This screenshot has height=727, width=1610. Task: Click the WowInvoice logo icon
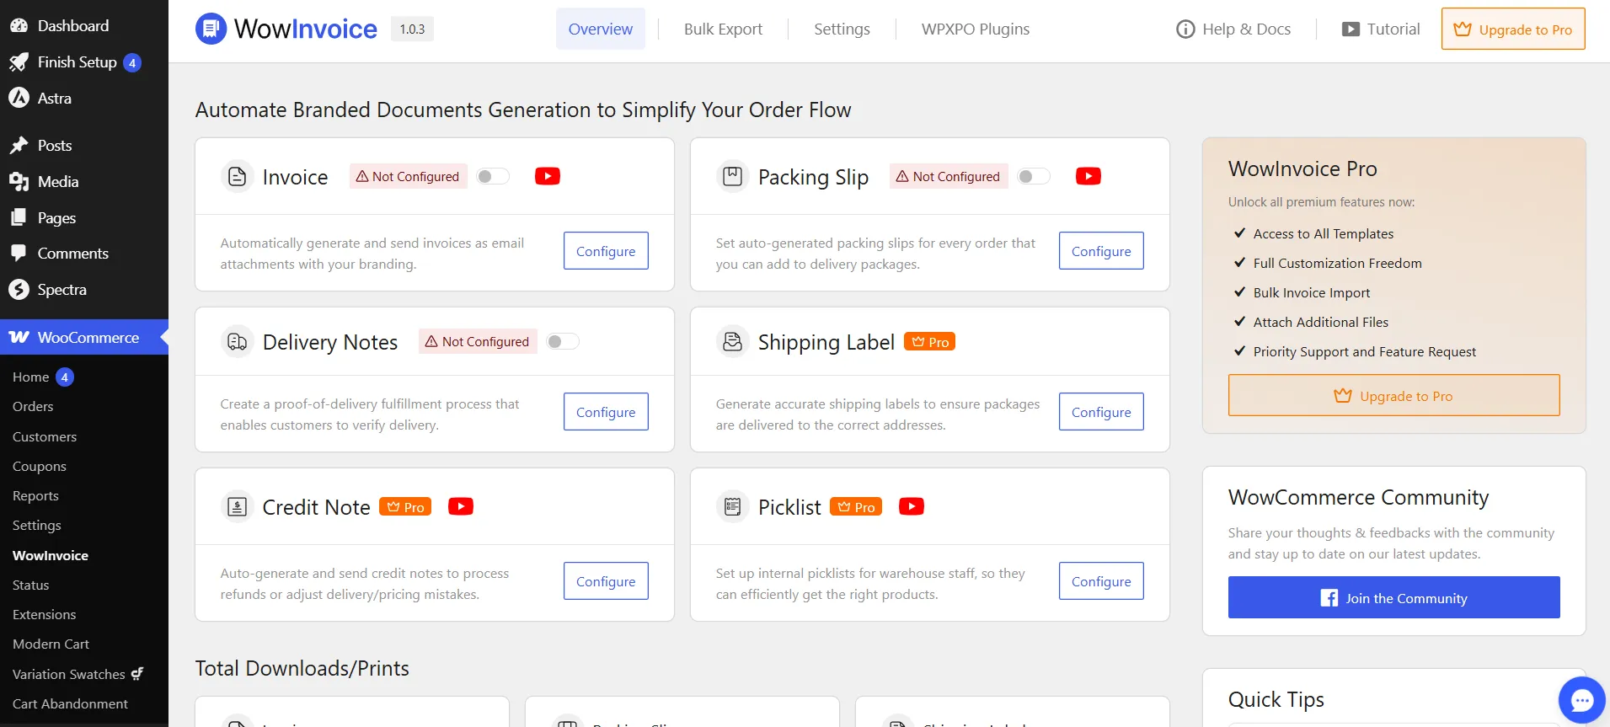point(211,29)
